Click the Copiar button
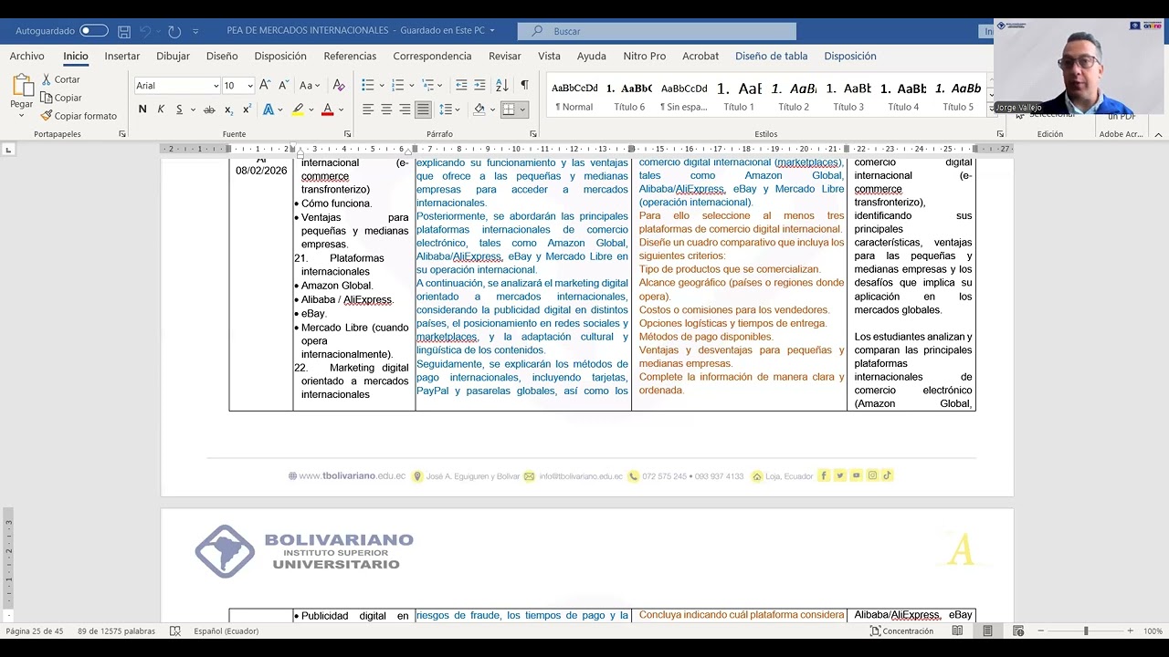The height and width of the screenshot is (657, 1169). [61, 98]
